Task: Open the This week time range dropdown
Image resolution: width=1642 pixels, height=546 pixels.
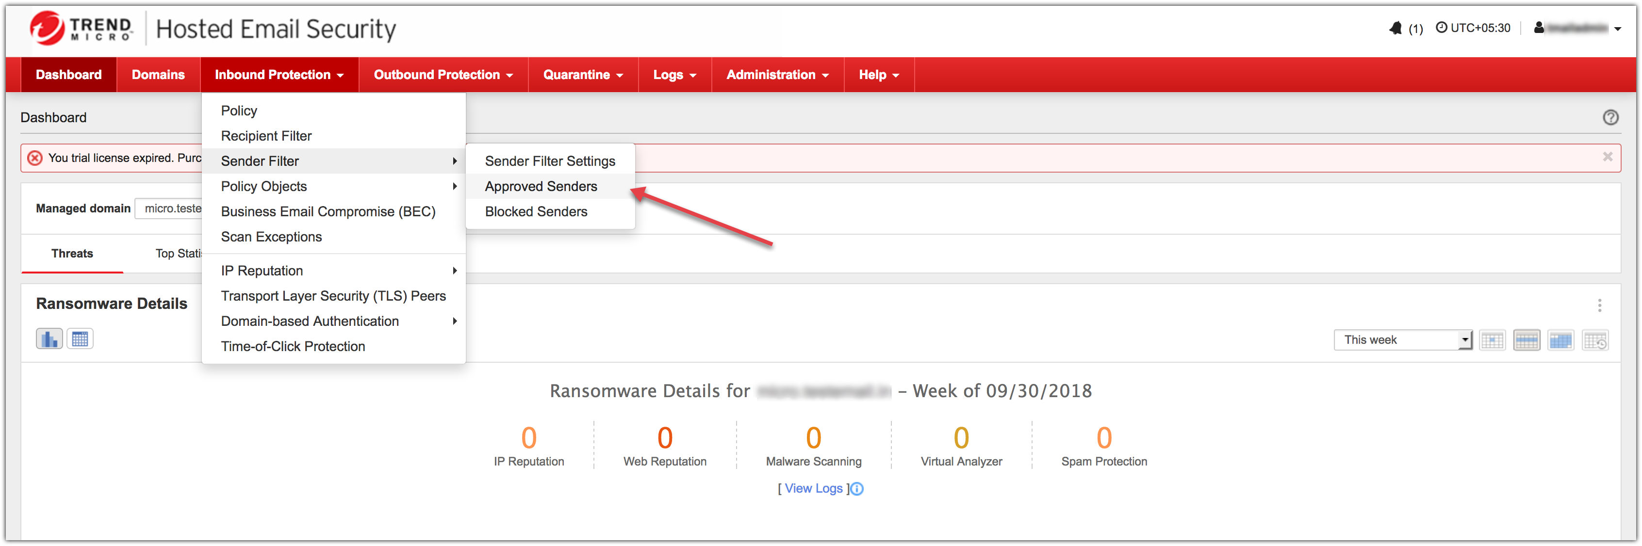Action: coord(1403,339)
